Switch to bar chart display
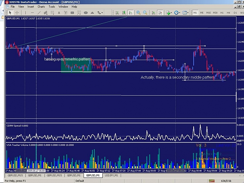Viewport: 244px width, 183px height. click(x=117, y=13)
